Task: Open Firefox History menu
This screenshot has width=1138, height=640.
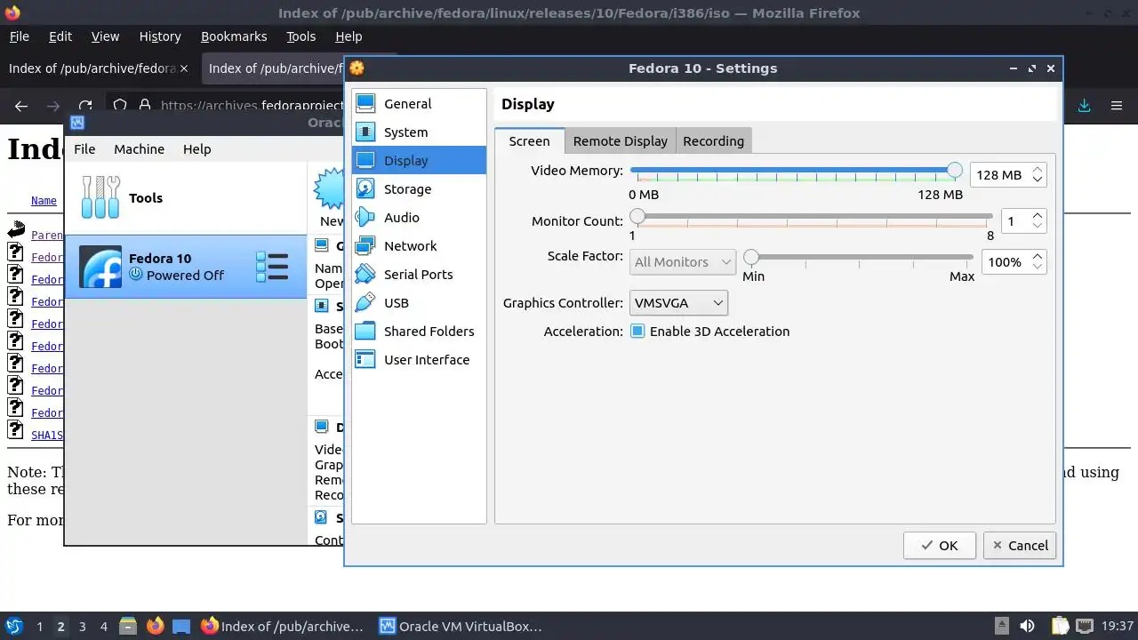Action: click(160, 36)
